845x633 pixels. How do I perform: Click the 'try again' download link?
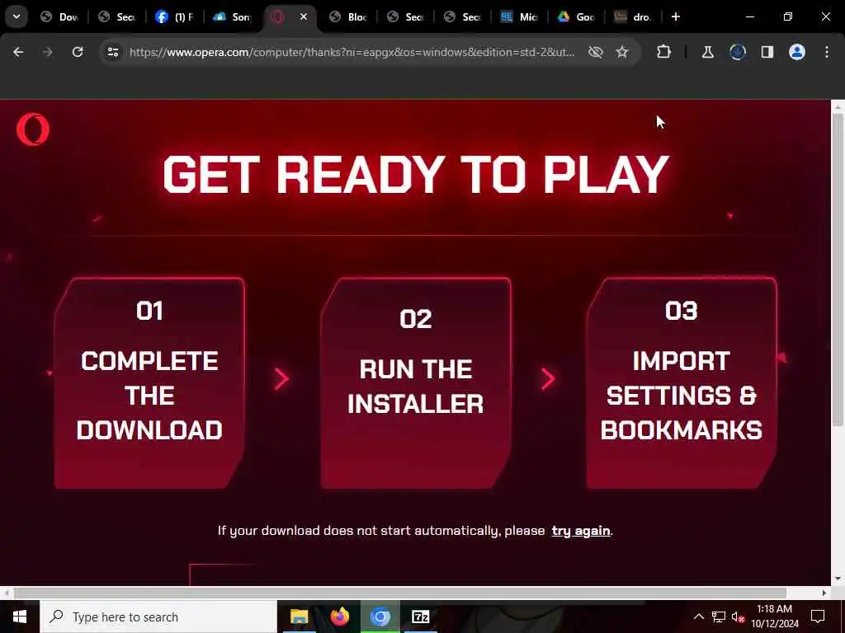[581, 531]
